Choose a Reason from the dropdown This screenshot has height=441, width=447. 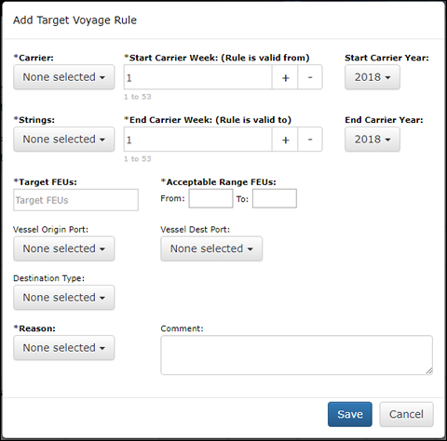tap(64, 348)
